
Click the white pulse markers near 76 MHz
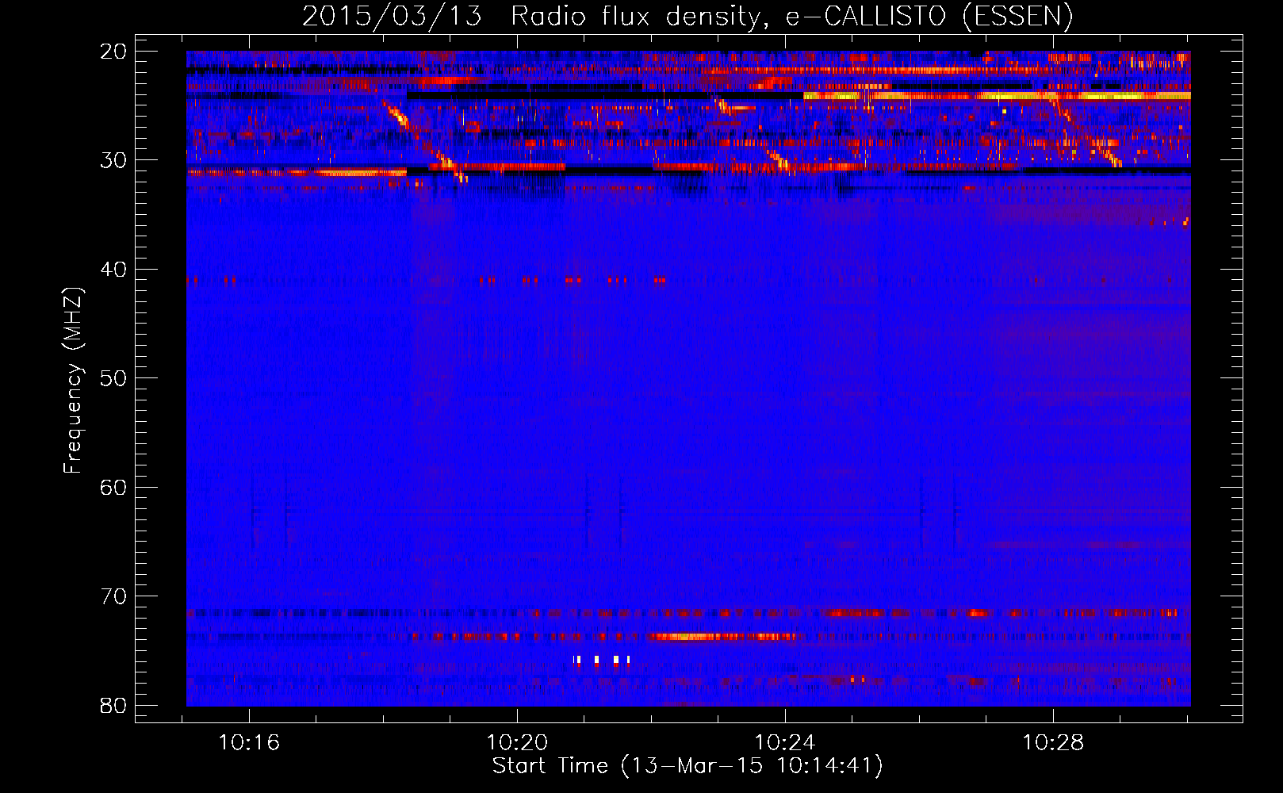(x=602, y=660)
